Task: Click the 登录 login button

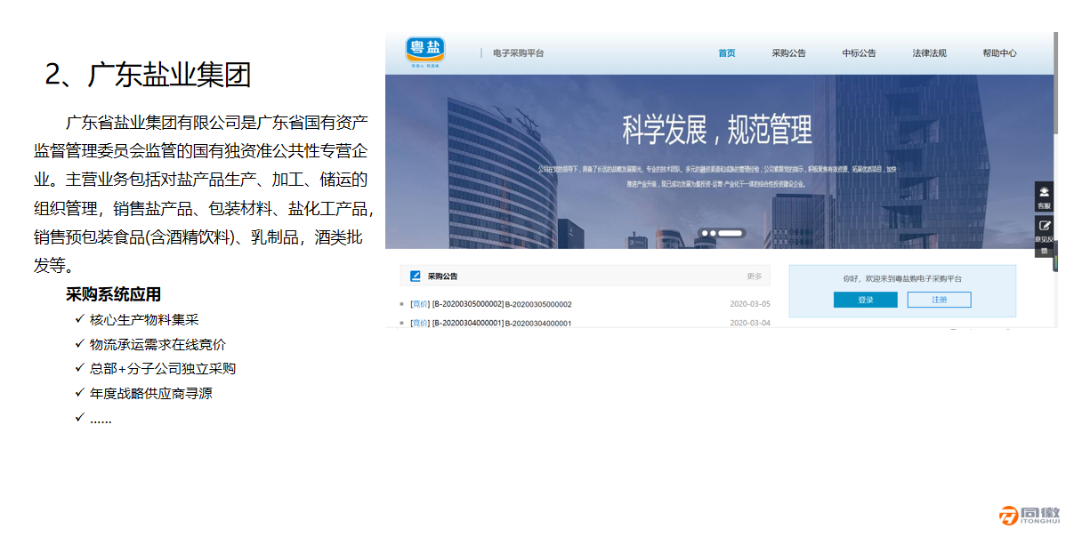Action: click(x=865, y=301)
